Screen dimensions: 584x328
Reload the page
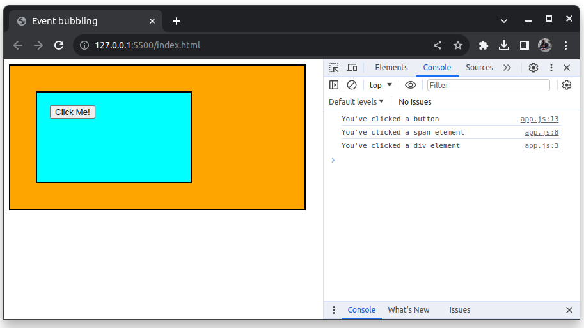click(59, 45)
